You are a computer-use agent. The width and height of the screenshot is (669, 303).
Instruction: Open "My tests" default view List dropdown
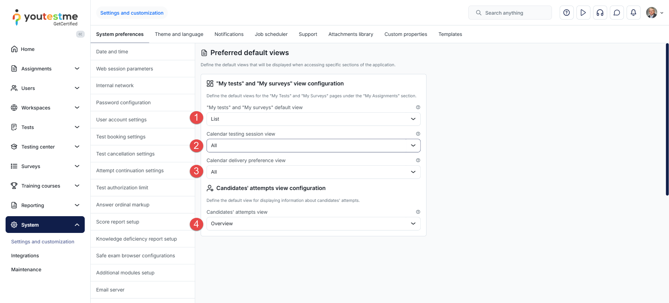313,119
